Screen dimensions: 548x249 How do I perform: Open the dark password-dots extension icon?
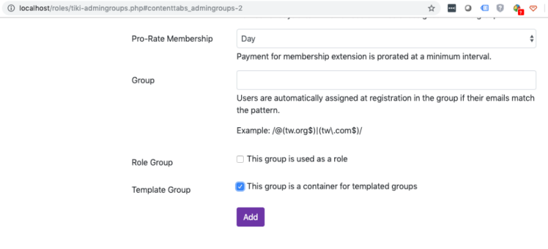point(451,8)
